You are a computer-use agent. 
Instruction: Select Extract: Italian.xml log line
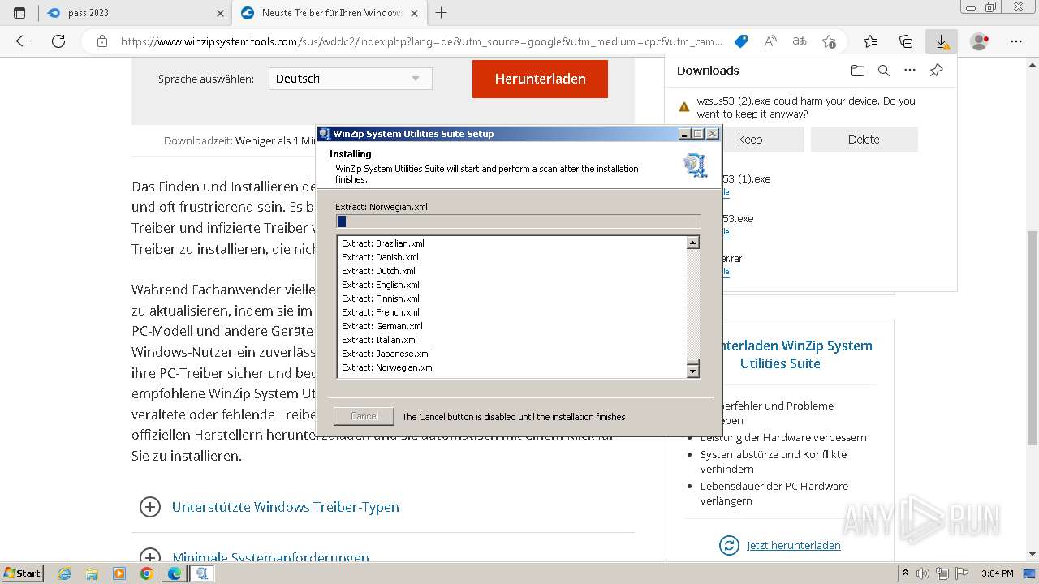click(x=379, y=340)
